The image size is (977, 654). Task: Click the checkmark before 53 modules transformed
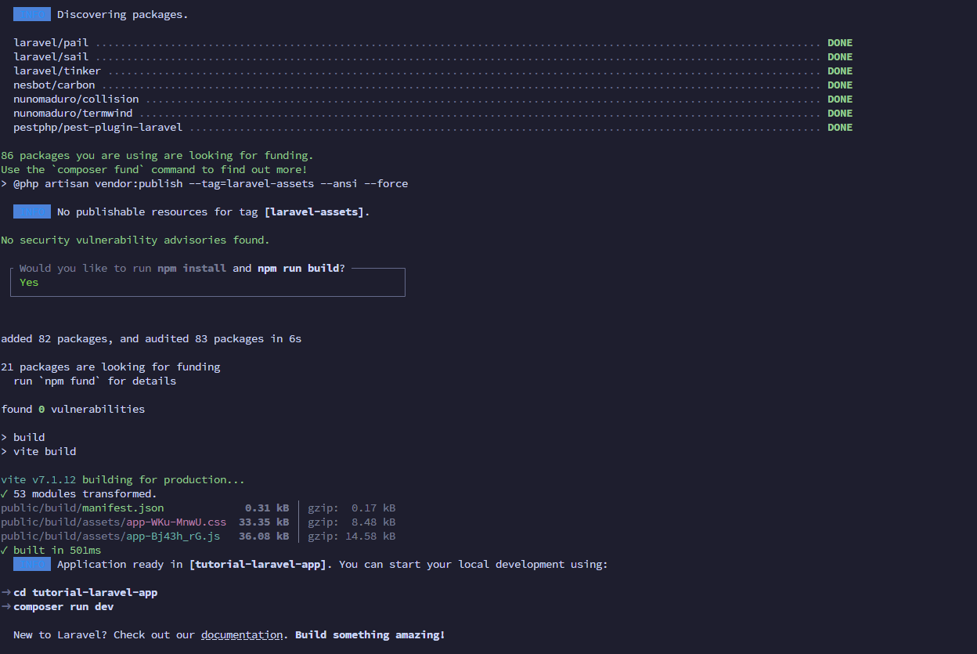click(x=5, y=494)
